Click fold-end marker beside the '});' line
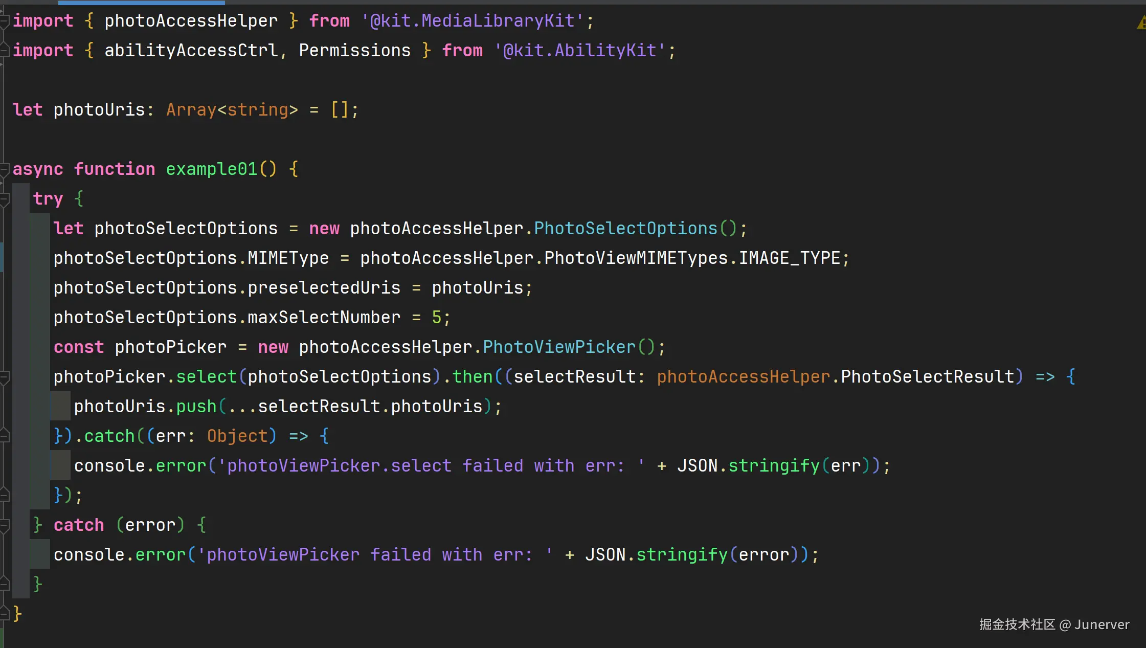 click(x=4, y=495)
